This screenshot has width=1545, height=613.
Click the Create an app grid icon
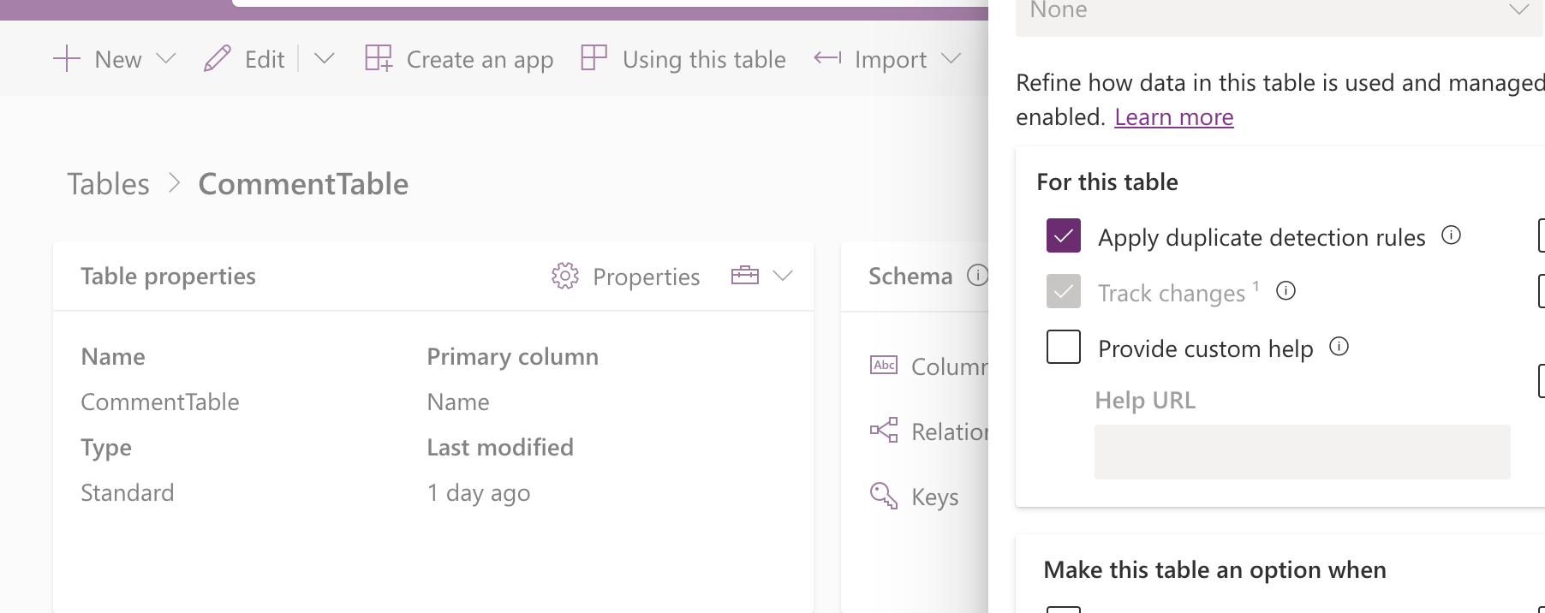[x=378, y=58]
